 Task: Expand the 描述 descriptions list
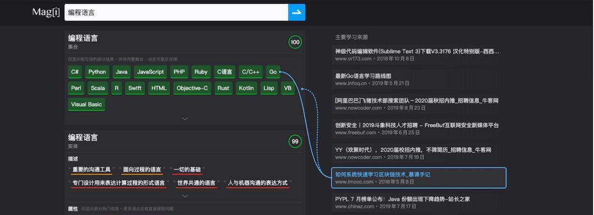tap(185, 196)
